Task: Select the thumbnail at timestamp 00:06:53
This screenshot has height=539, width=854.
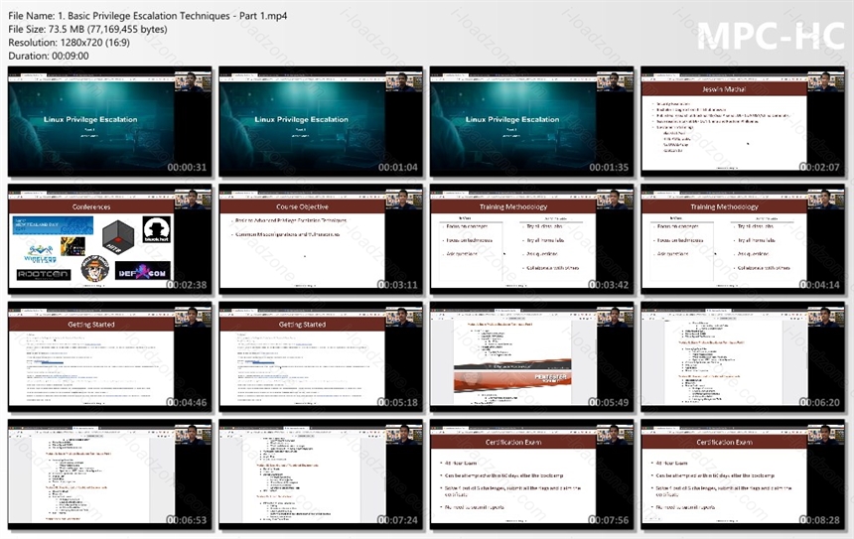Action: point(109,474)
